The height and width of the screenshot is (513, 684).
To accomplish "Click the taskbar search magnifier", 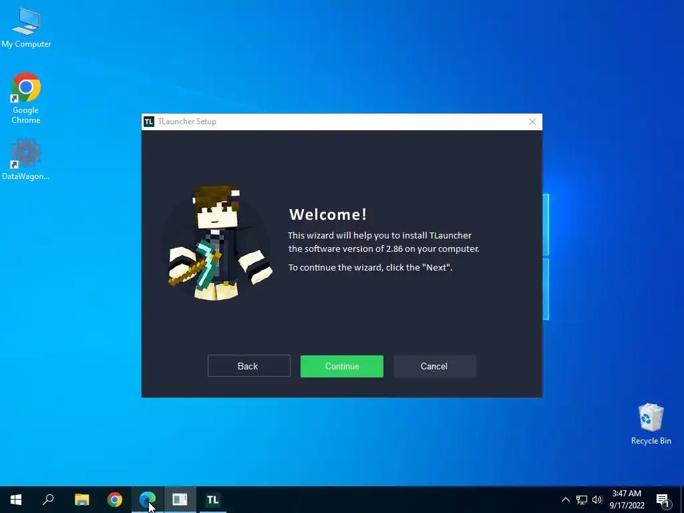I will click(48, 500).
